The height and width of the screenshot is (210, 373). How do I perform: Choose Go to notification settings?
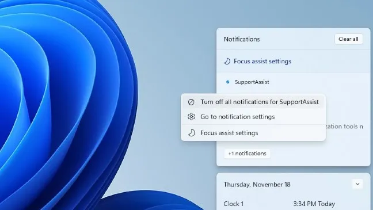pyautogui.click(x=253, y=117)
